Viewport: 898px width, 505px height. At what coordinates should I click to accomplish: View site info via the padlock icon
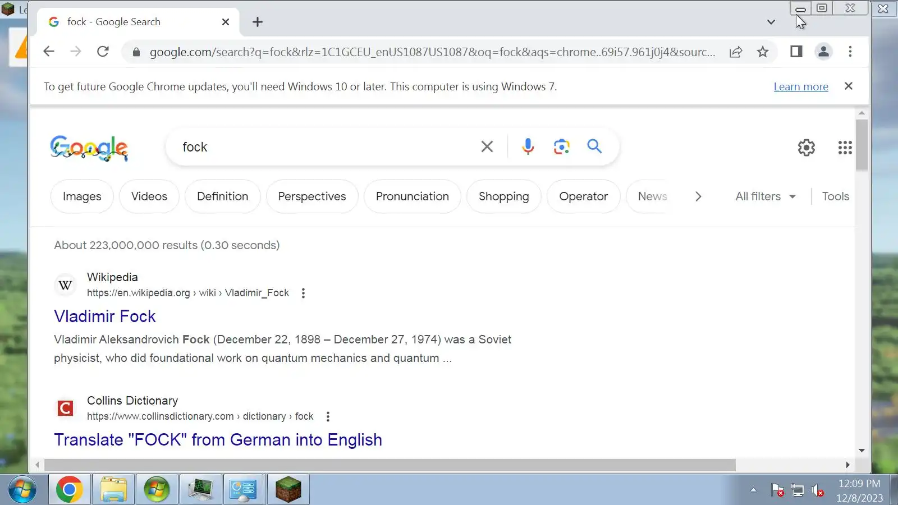tap(136, 52)
